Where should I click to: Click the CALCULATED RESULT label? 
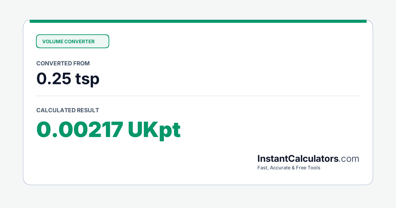pos(68,110)
